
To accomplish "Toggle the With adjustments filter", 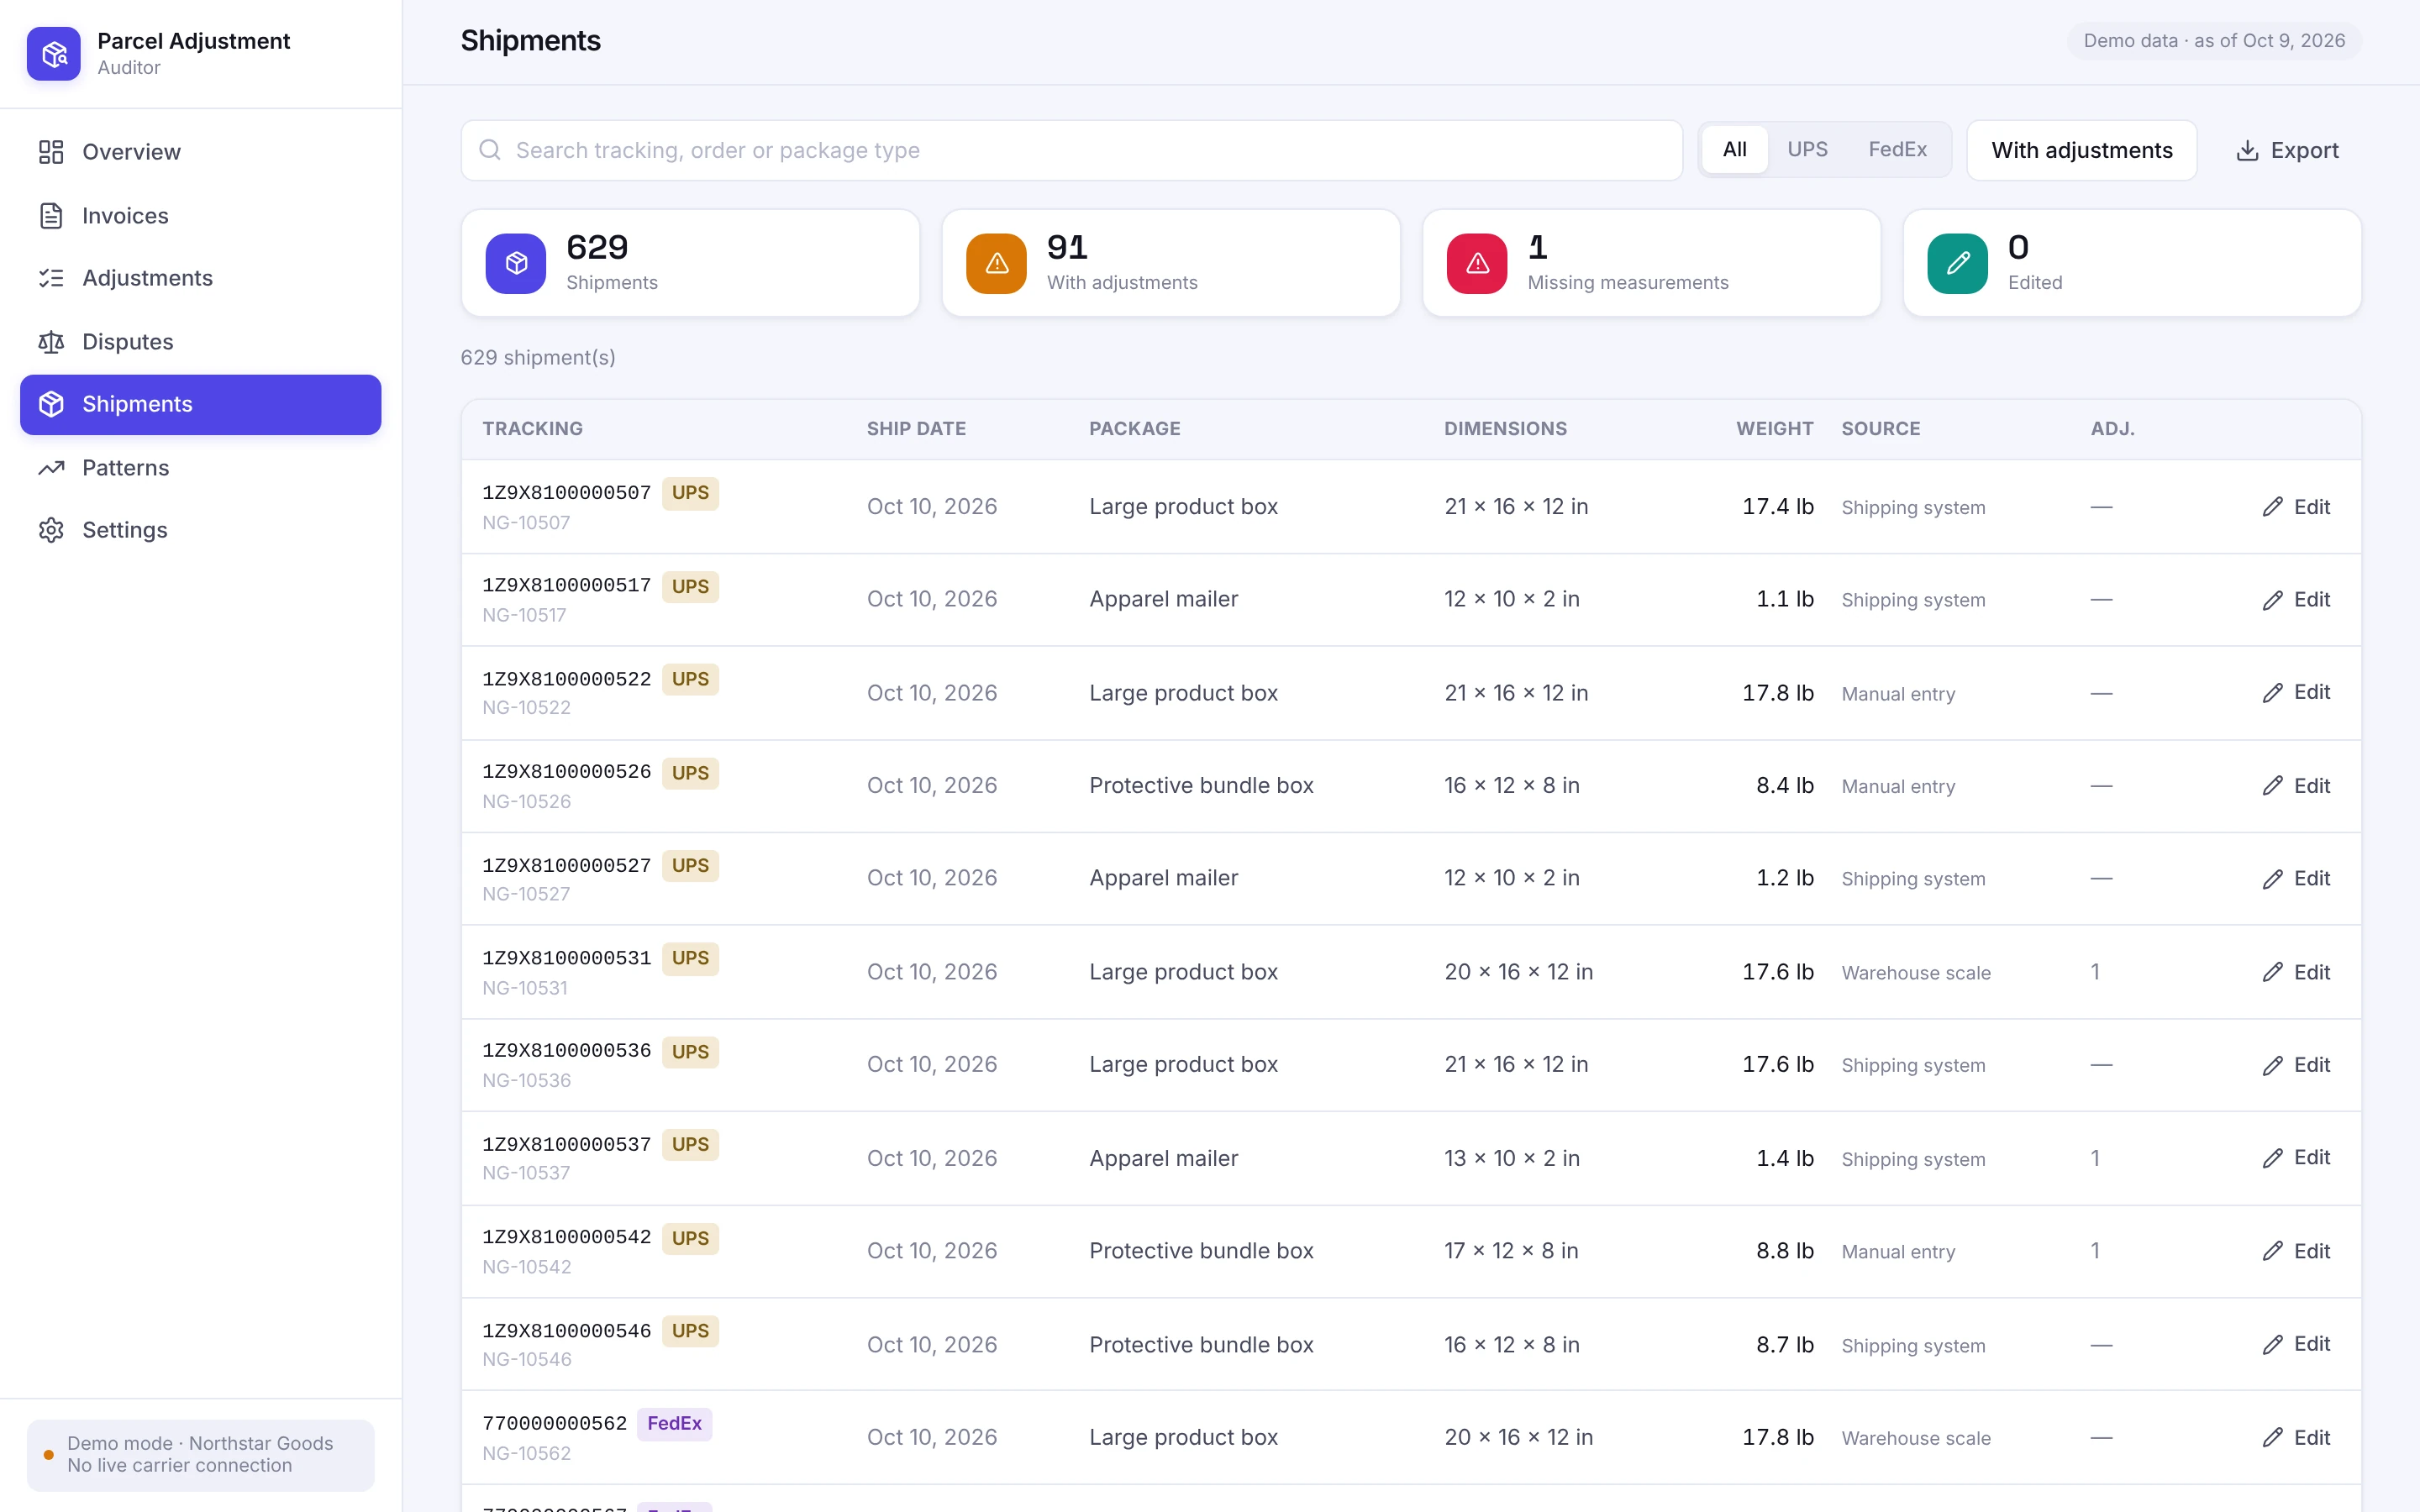I will tap(2081, 150).
